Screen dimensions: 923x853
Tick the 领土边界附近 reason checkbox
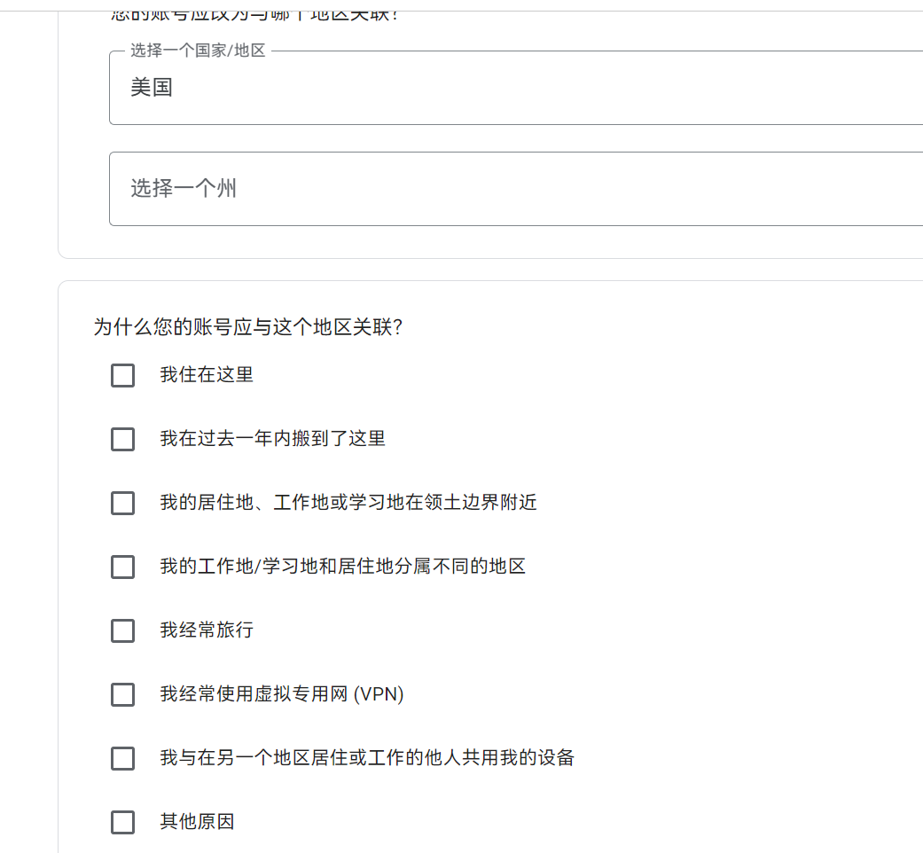pyautogui.click(x=123, y=503)
